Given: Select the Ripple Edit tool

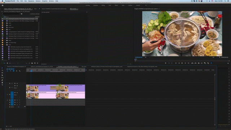Looking at the screenshot, I should pos(2,73).
